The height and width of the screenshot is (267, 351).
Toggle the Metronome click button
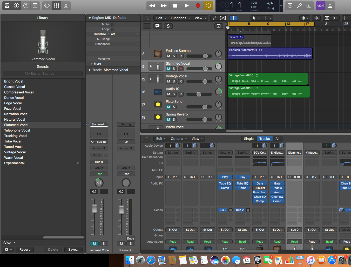click(330, 6)
